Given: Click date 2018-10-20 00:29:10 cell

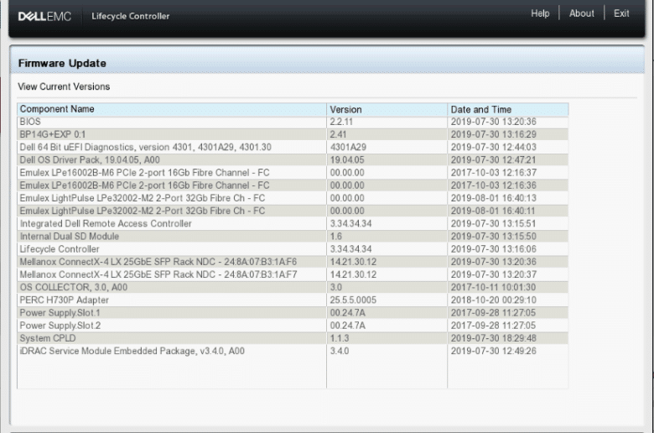Looking at the screenshot, I should tap(508, 300).
